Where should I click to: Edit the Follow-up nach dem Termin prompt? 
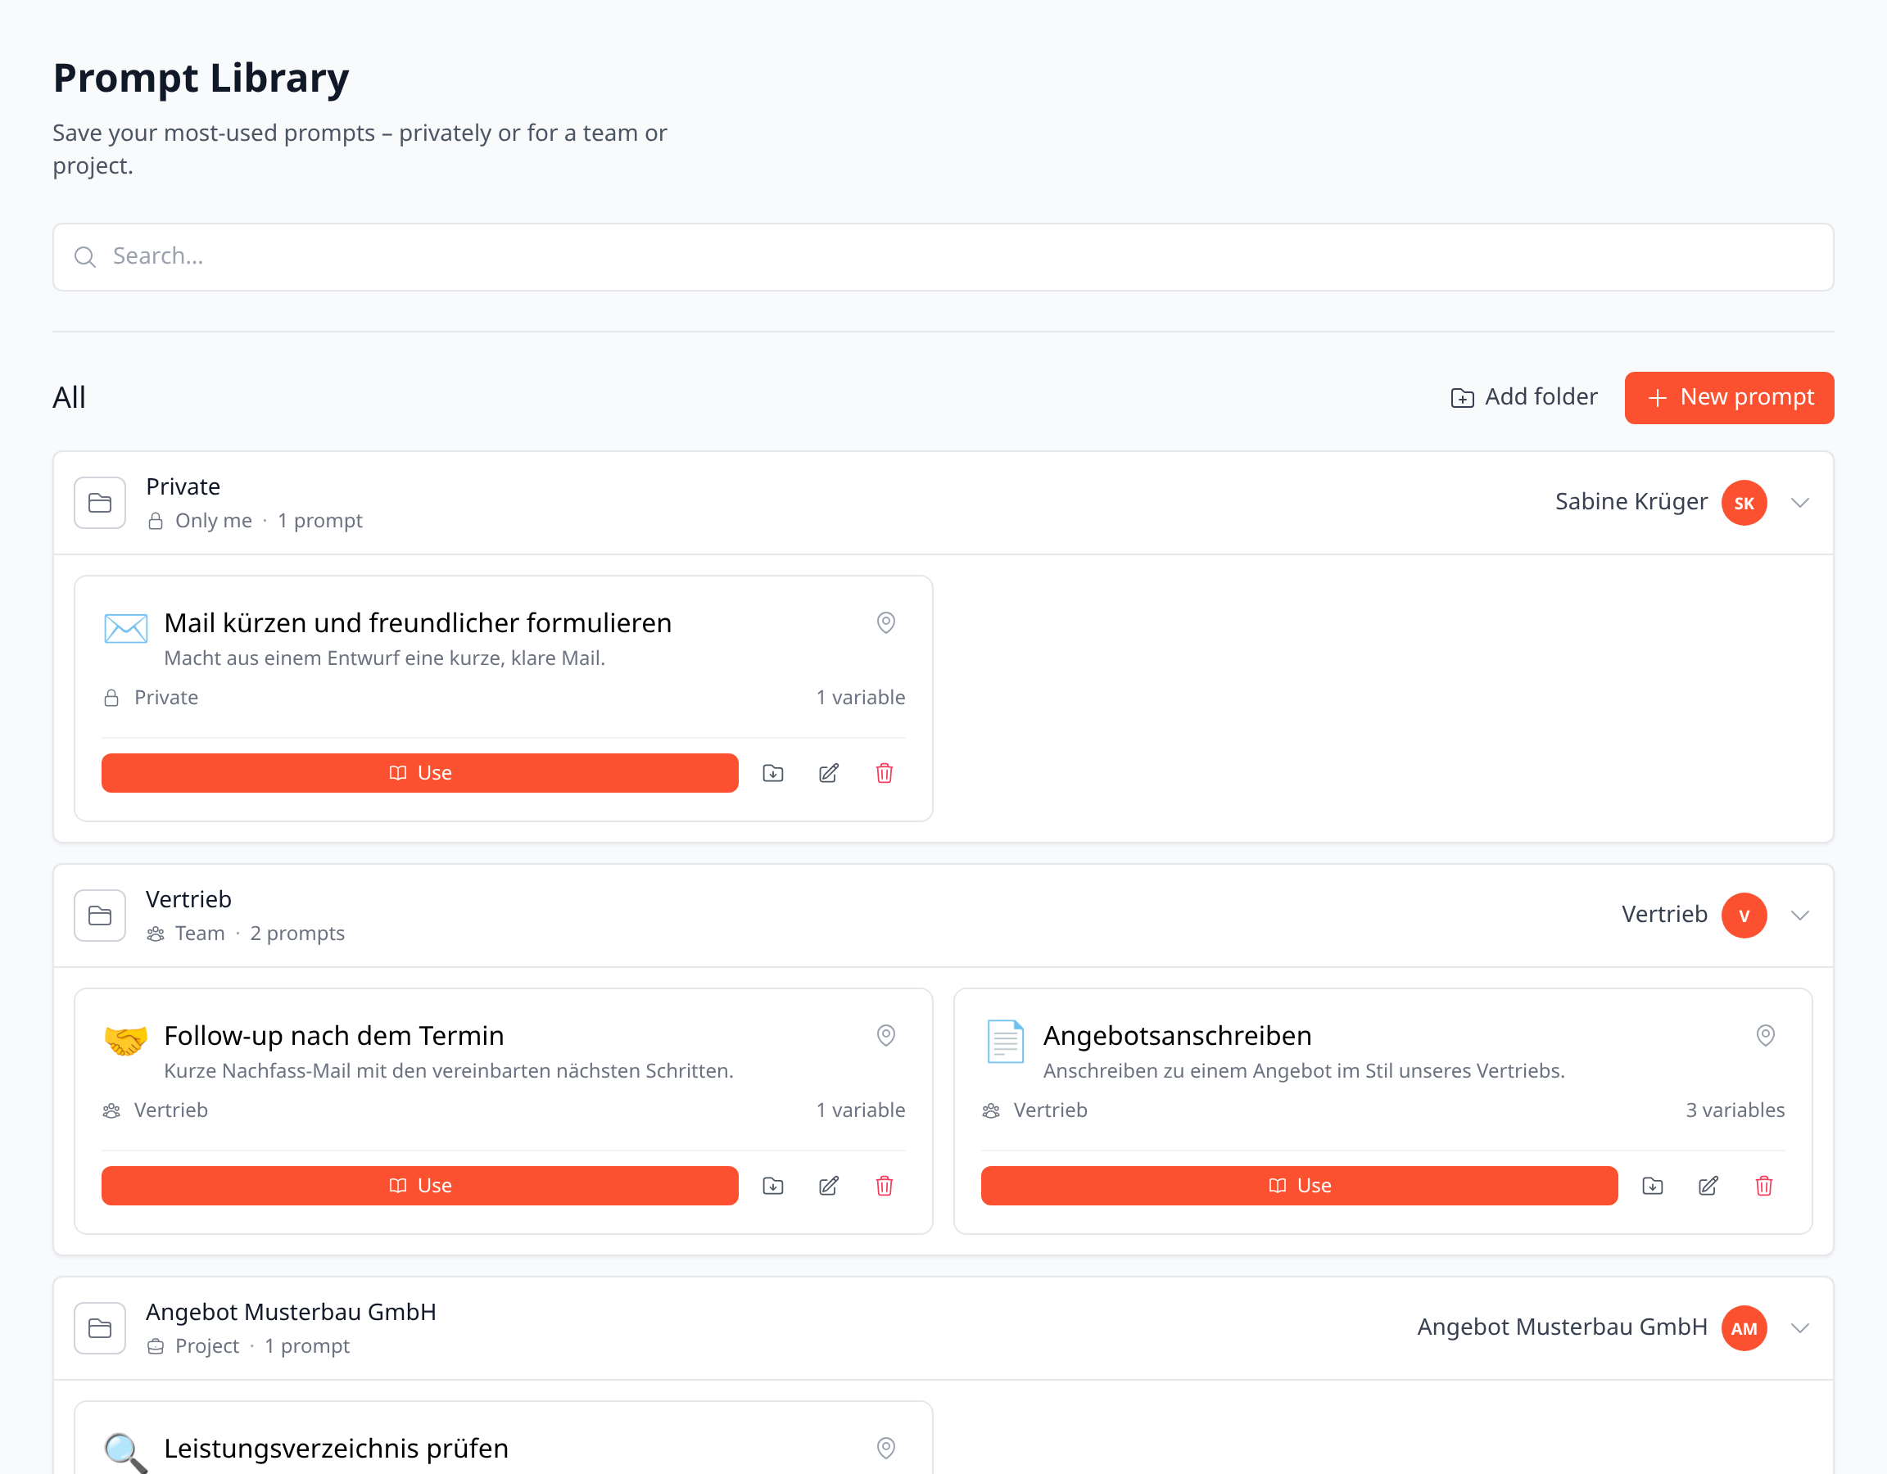click(x=829, y=1186)
